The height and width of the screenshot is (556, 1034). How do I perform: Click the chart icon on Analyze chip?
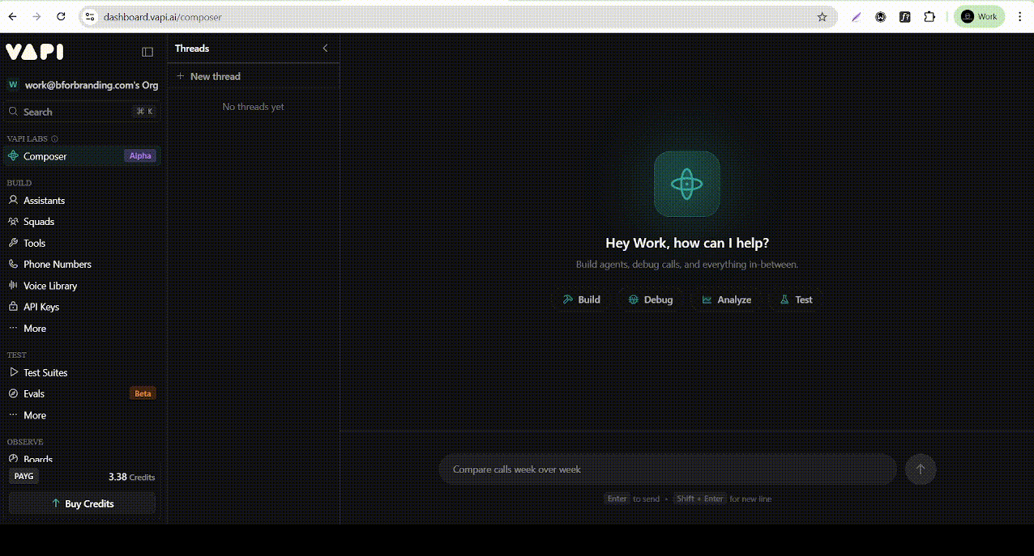tap(707, 299)
